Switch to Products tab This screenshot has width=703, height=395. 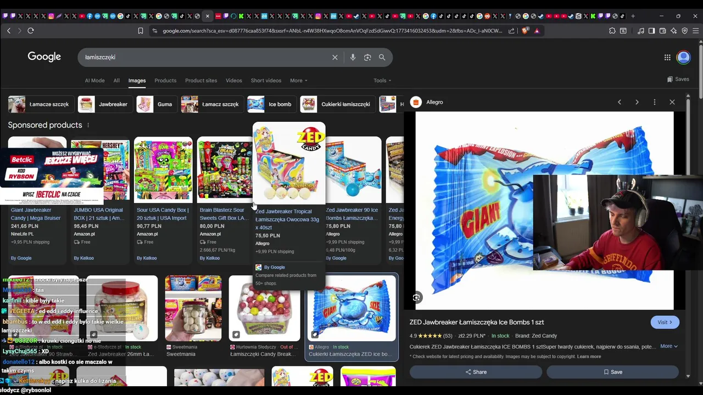(x=165, y=81)
